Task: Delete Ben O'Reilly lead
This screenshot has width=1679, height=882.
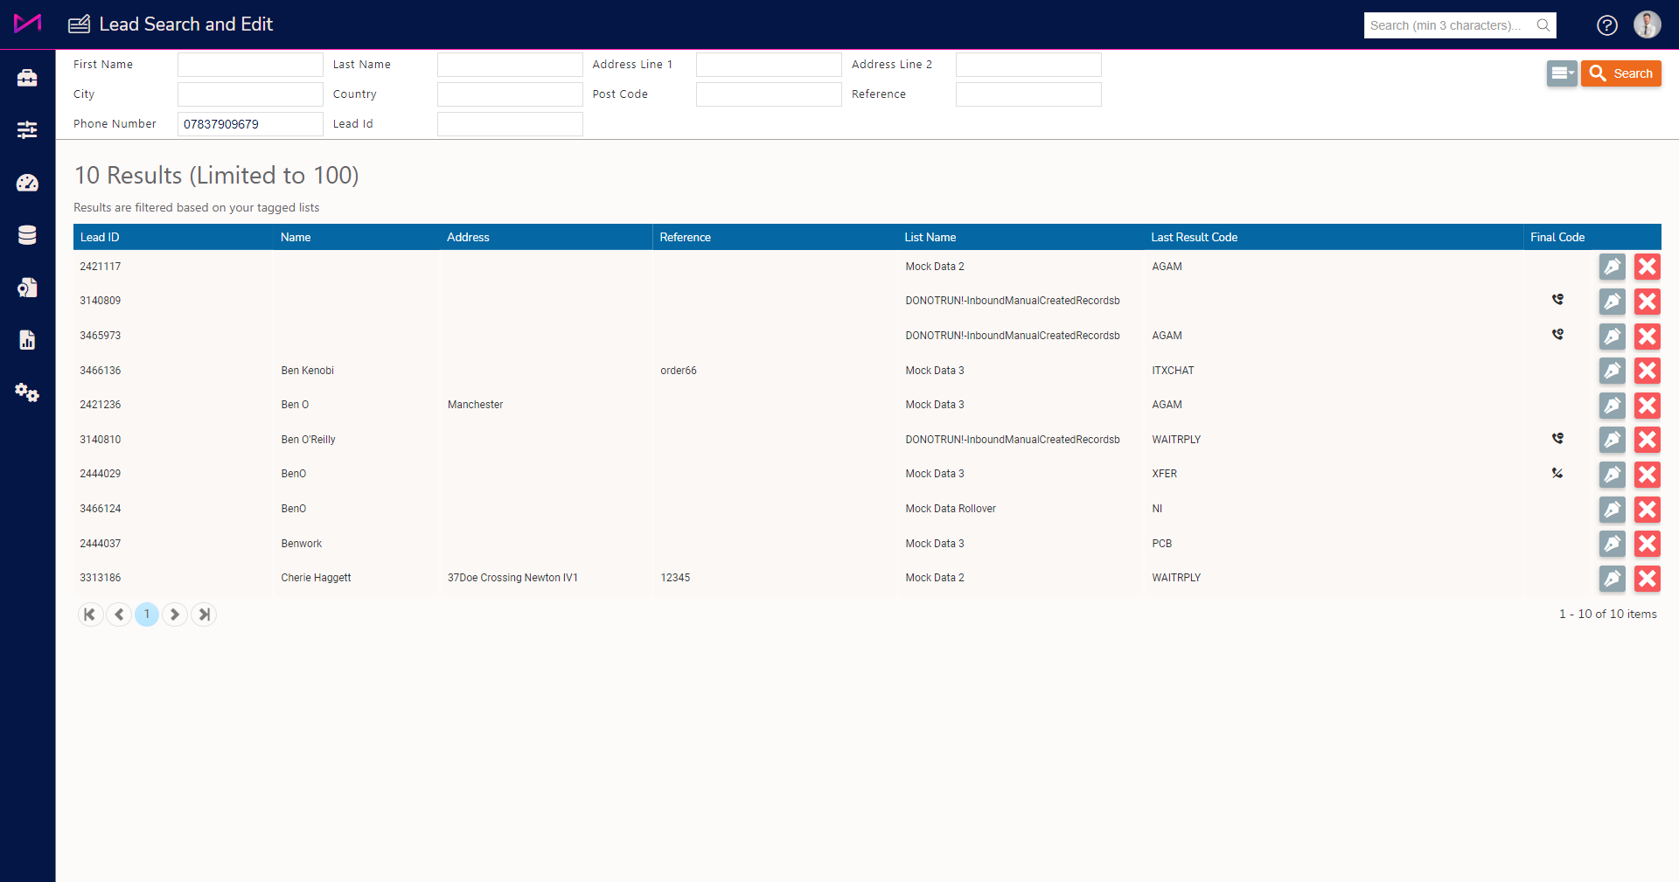Action: click(x=1648, y=440)
